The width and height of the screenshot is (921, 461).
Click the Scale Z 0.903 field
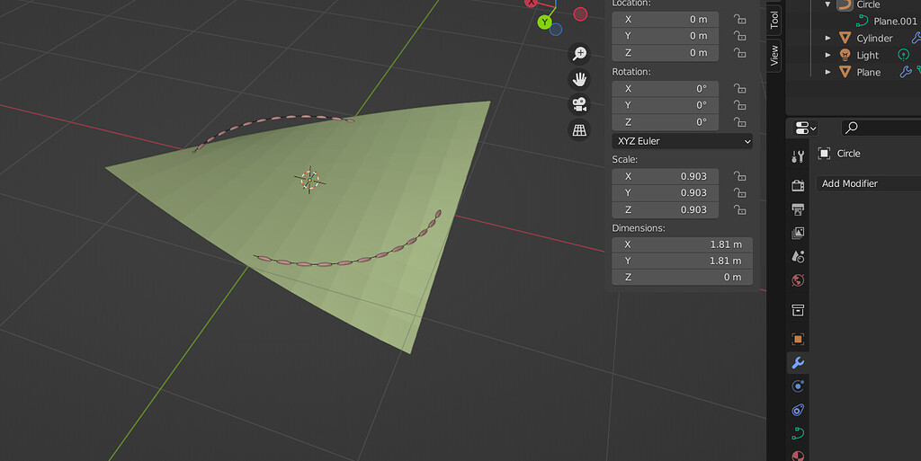point(665,209)
